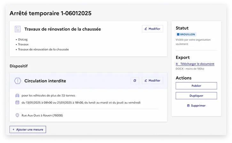
Task: Click the text Visible par votre organisation seulement
Action: (193, 42)
